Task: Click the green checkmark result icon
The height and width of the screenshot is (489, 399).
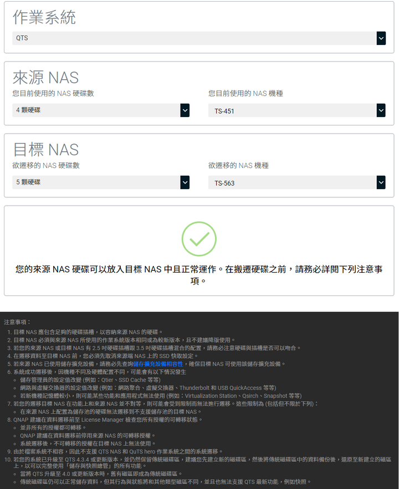Action: pos(199,239)
